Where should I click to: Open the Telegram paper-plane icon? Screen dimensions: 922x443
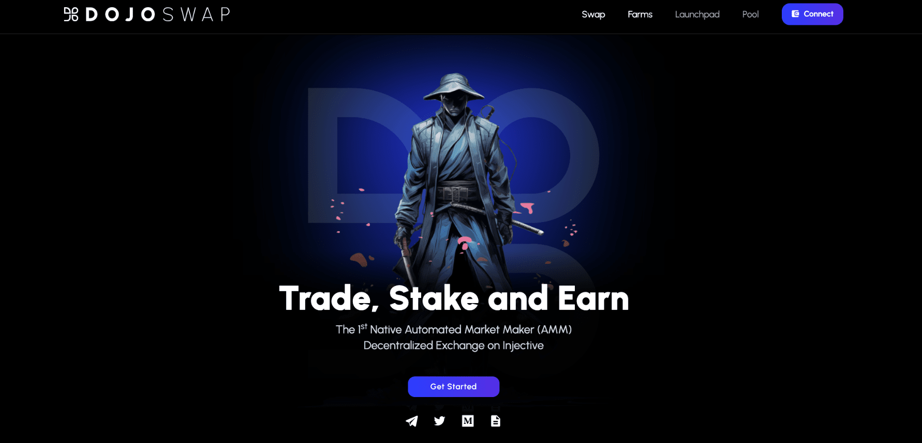coord(412,421)
